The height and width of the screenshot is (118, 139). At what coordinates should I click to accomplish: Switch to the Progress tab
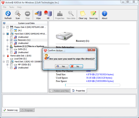click(x=27, y=110)
